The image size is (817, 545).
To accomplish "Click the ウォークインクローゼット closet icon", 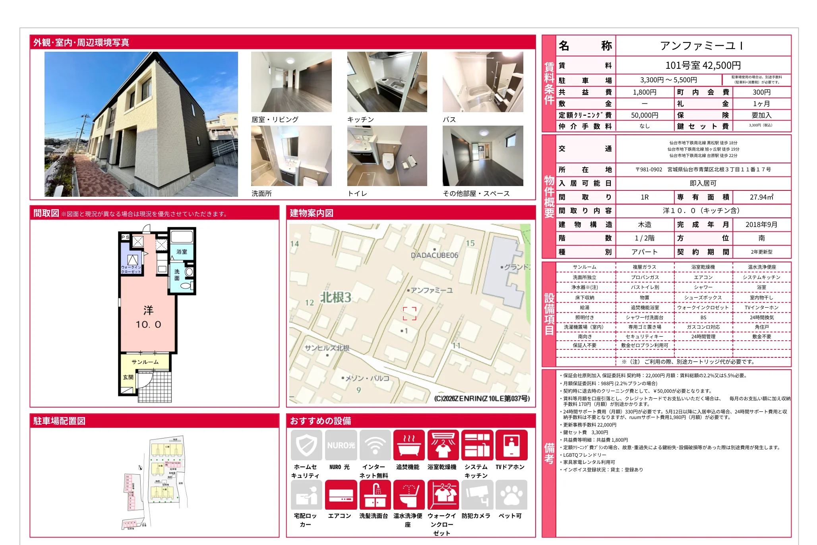I will (443, 495).
